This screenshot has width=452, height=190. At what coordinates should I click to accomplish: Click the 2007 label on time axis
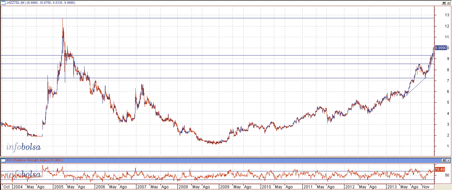coord(142,187)
